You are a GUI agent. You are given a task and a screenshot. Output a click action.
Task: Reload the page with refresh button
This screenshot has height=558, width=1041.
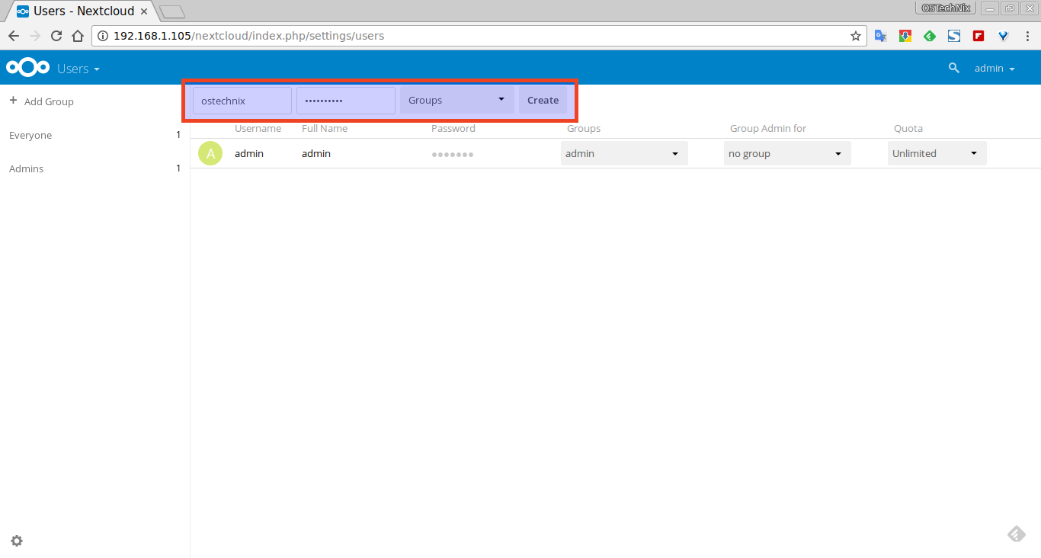[x=56, y=36]
